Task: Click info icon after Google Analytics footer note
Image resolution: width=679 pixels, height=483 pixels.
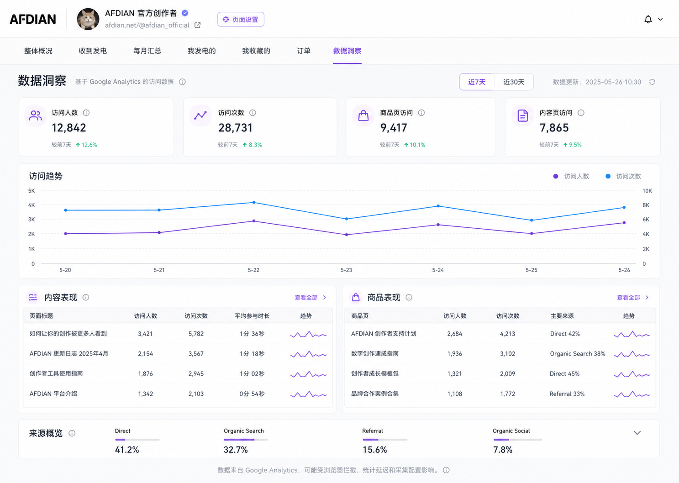Action: (x=446, y=470)
